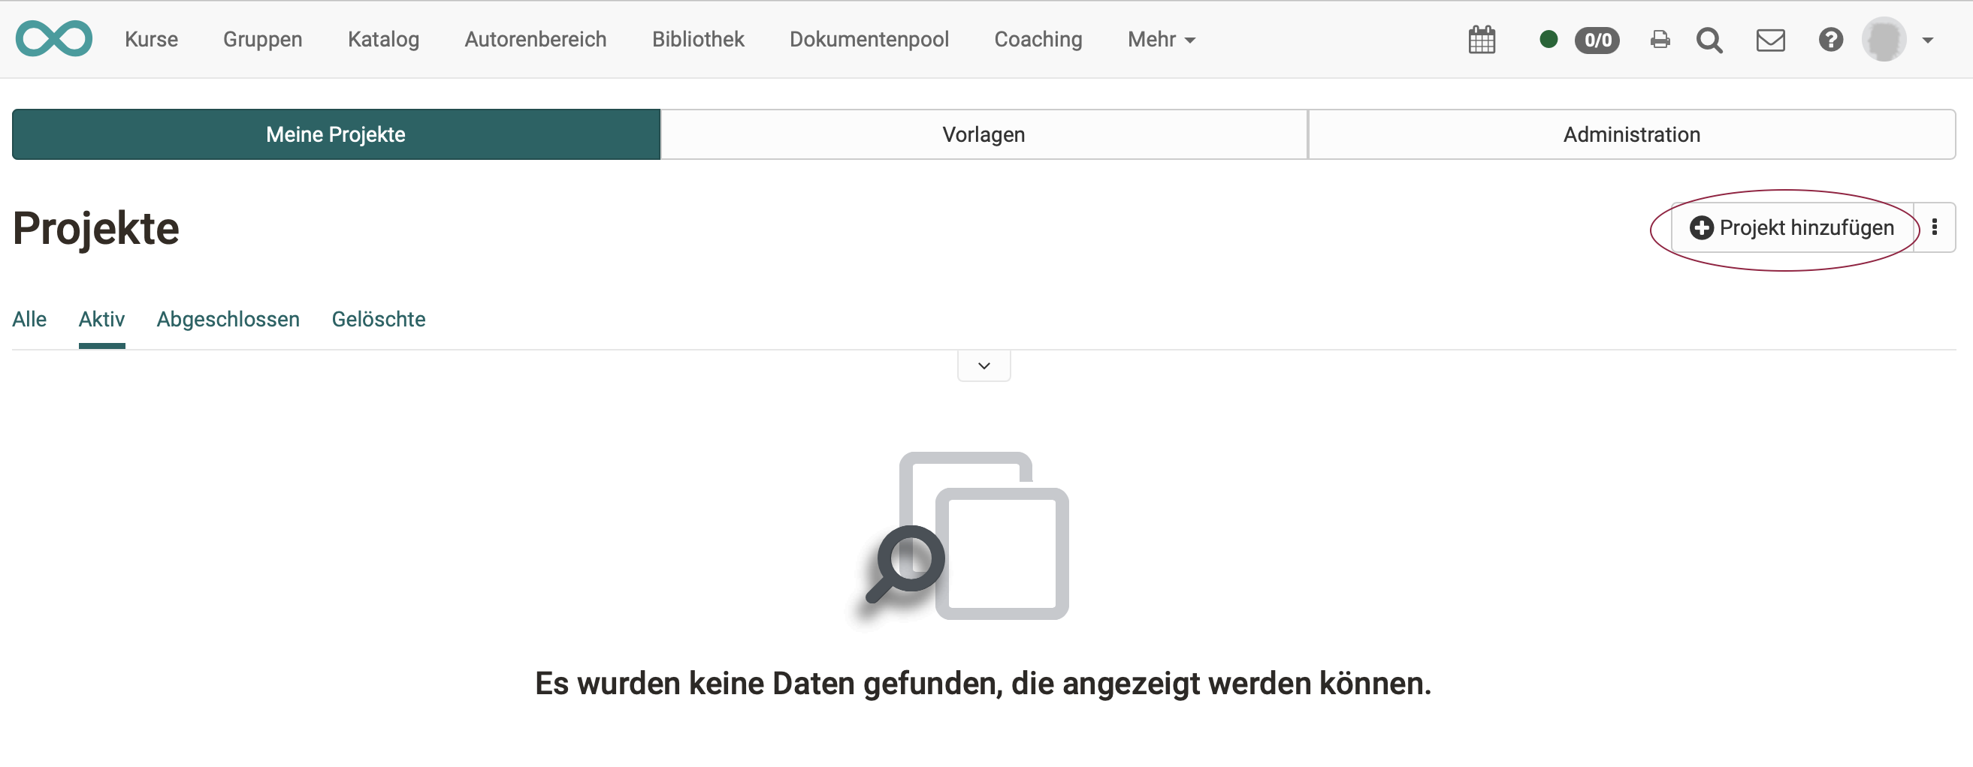
Task: Open help via the question mark icon
Action: 1830,39
